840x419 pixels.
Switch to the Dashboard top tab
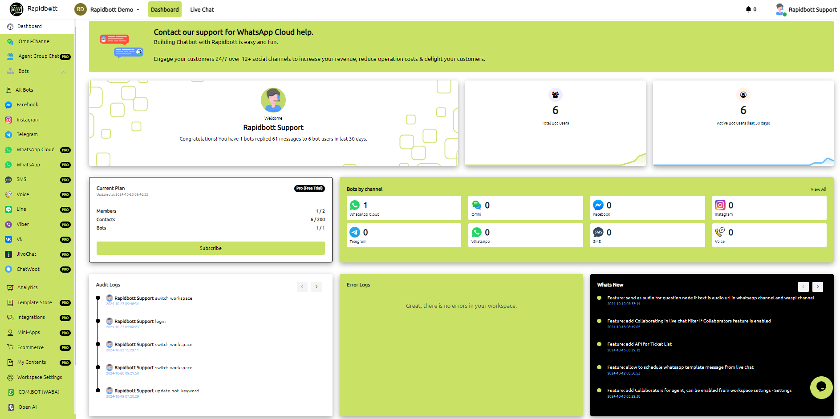click(x=165, y=9)
